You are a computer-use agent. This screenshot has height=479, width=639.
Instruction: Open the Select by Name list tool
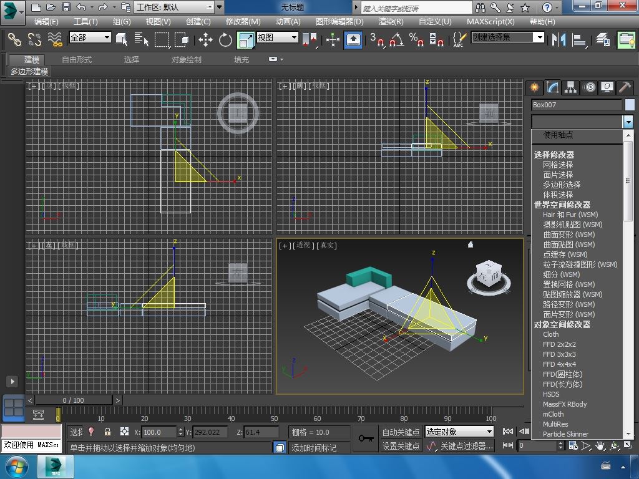[142, 39]
